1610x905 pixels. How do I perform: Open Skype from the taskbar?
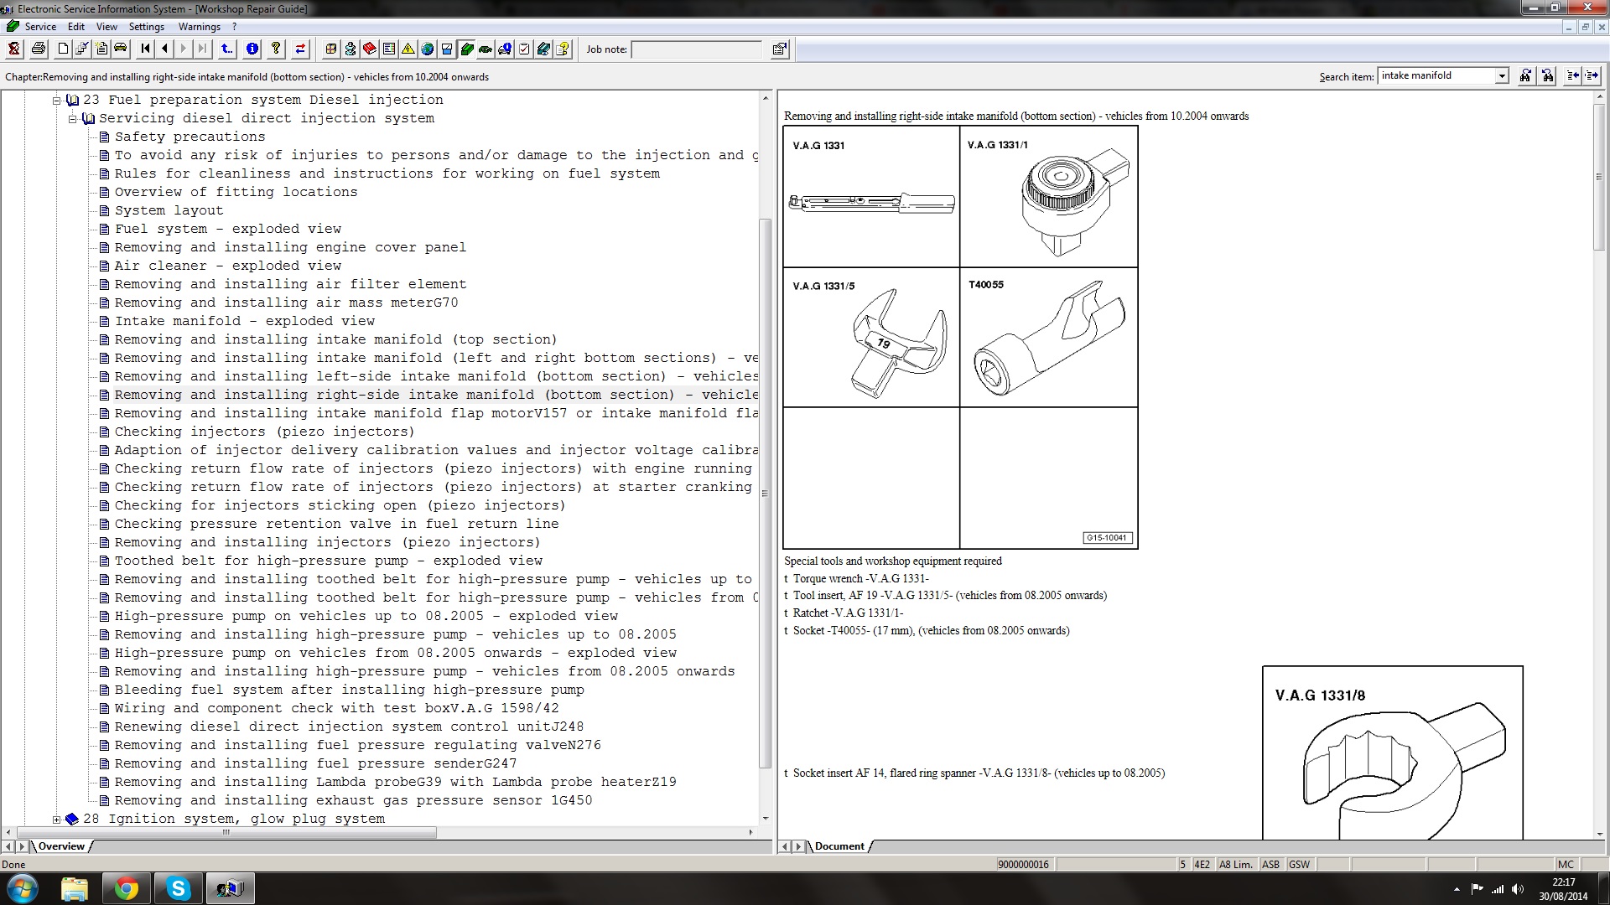178,888
